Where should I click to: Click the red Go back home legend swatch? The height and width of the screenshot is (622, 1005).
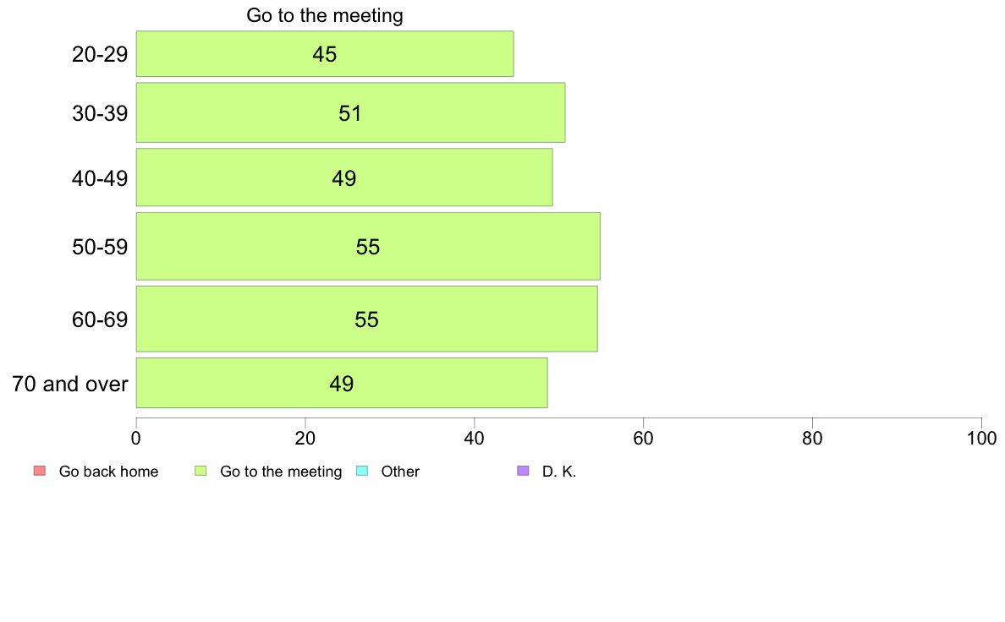tap(40, 471)
